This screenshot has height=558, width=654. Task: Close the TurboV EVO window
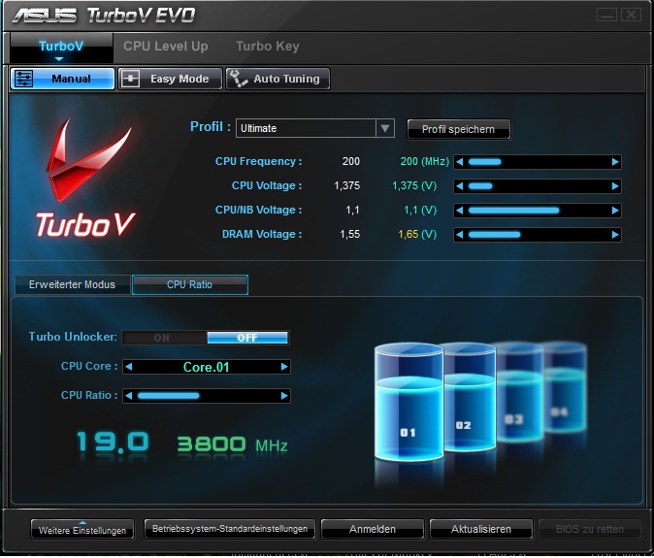coord(631,15)
